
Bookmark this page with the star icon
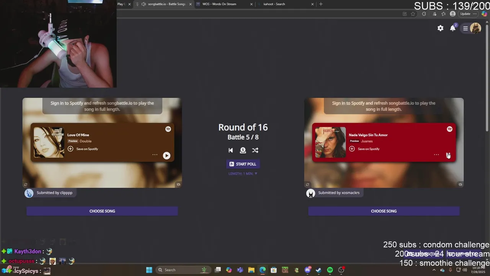(x=413, y=14)
